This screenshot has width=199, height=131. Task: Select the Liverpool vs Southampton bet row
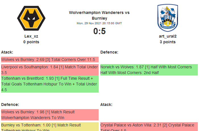click(x=50, y=70)
